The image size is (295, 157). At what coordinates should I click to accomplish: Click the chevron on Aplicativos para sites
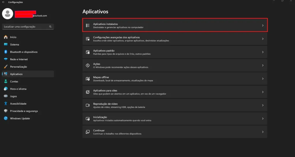coord(263,92)
